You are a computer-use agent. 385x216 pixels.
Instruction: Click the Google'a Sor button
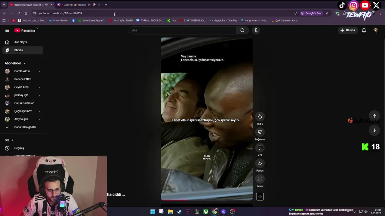311,13
